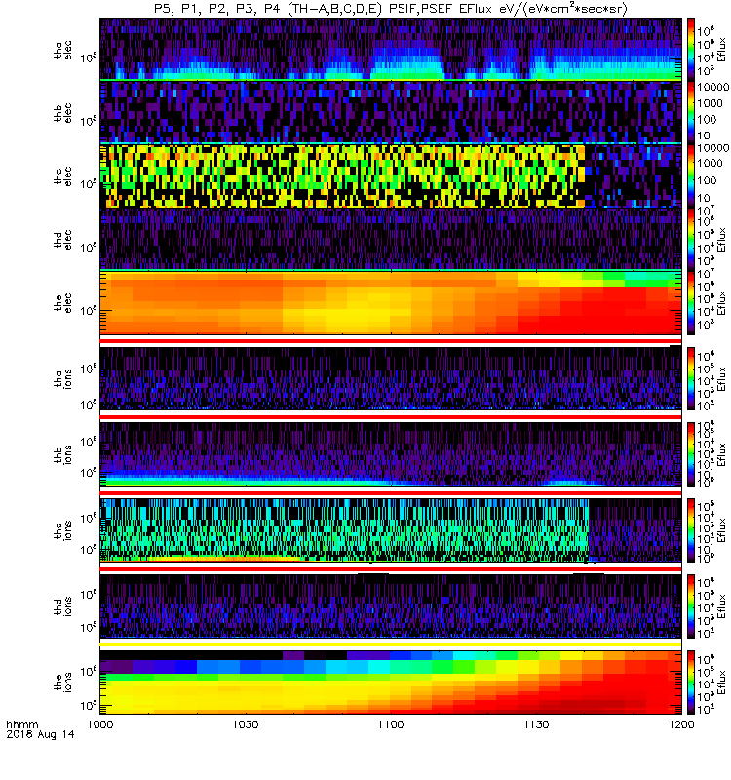731x780 pixels.
Task: Click the 10^5 y-axis tick of thb elec
Action: 89,121
